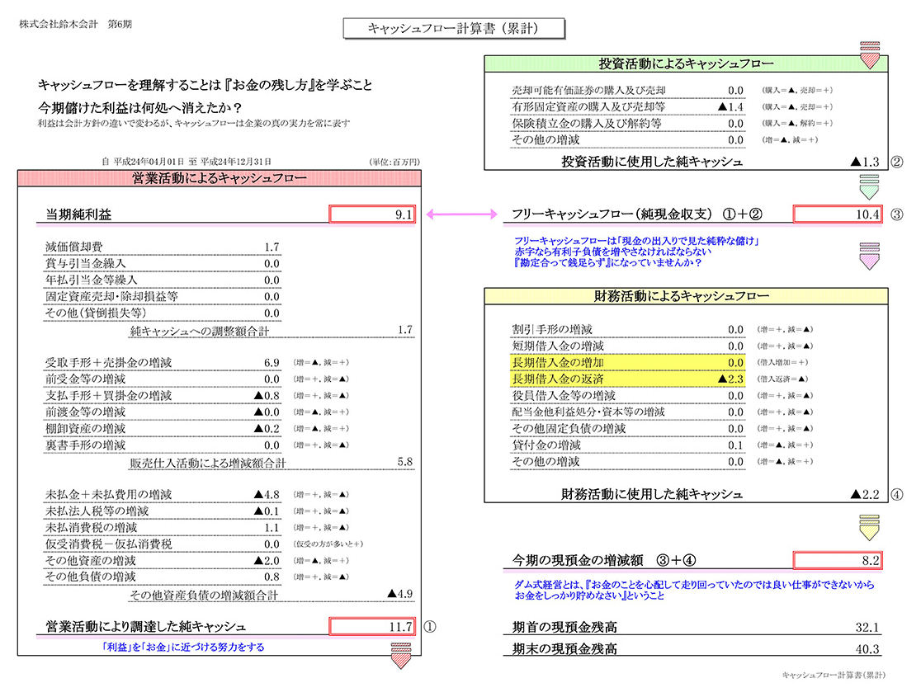Select the 営業活動により調達した純キャッシュ box showing 11.7
Viewport: 921px width, 697px height.
coord(373,627)
